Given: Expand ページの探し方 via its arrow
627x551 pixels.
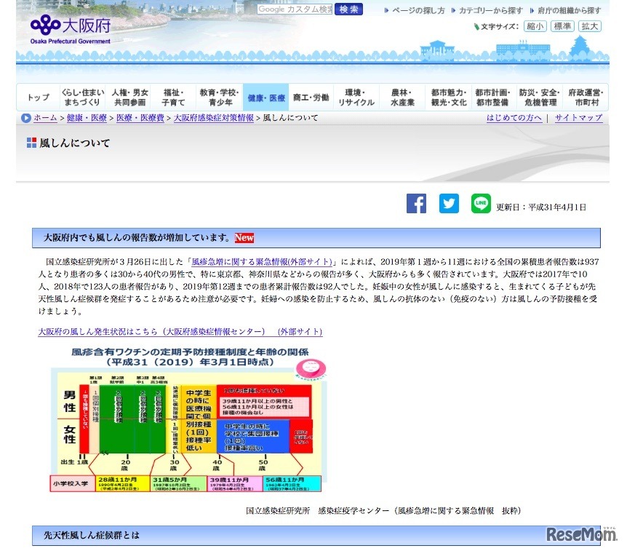Looking at the screenshot, I should click(x=386, y=10).
